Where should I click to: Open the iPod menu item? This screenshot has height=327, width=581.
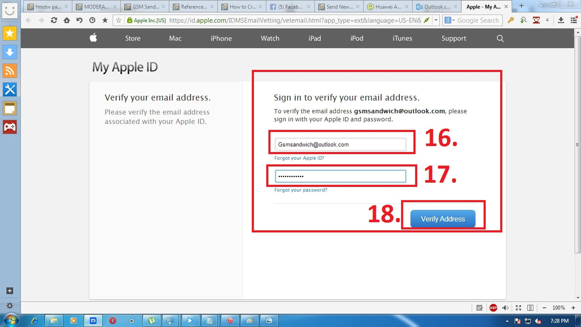(357, 39)
